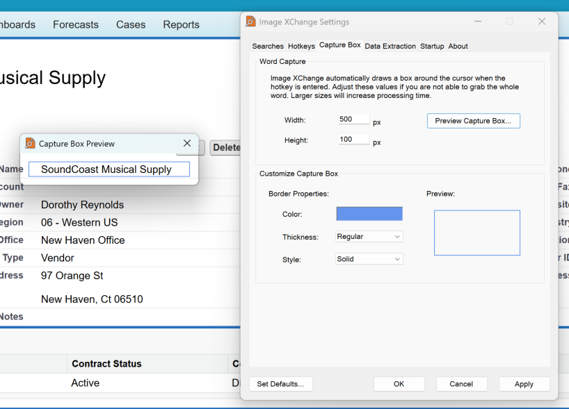Close the Capture Box Preview window
This screenshot has height=409, width=569.
[186, 143]
